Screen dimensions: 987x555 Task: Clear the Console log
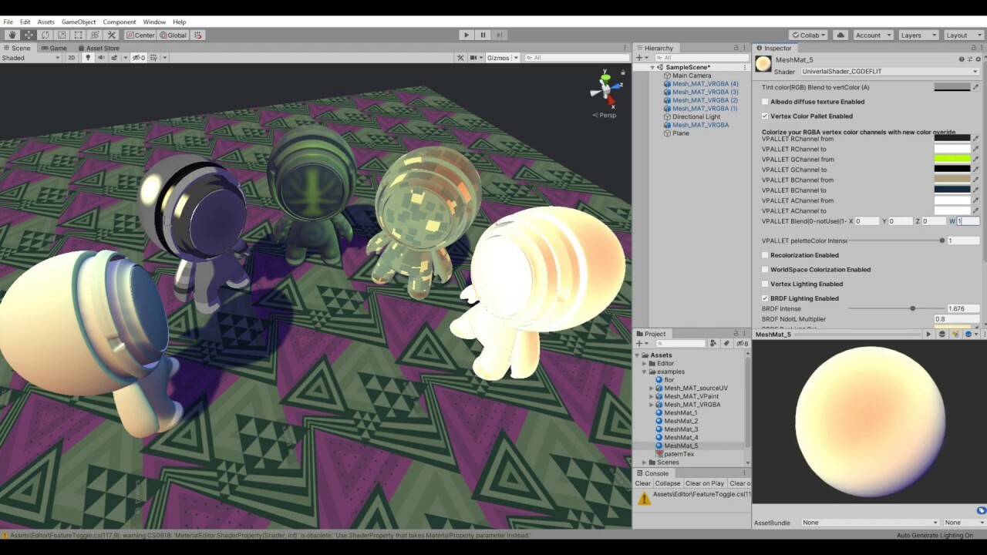643,483
